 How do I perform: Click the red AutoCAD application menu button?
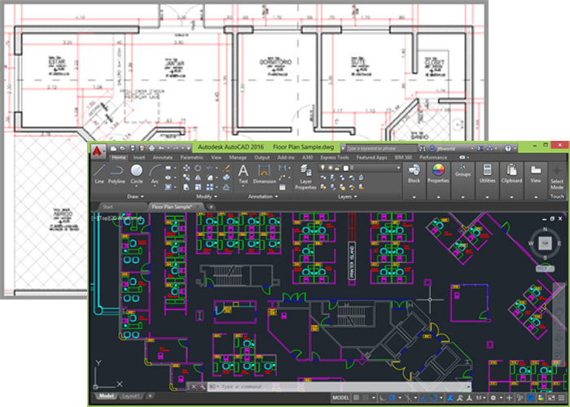click(97, 150)
